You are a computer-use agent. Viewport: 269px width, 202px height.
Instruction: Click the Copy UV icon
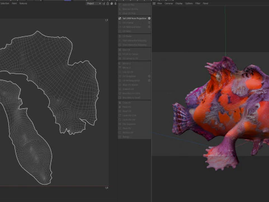coord(120,103)
